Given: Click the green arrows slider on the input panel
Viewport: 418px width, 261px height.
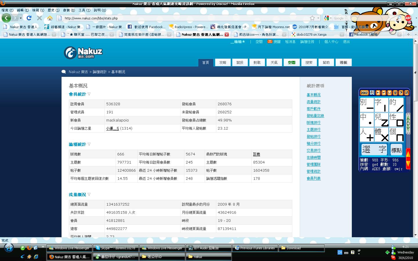Looking at the screenshot, I should (408, 123).
